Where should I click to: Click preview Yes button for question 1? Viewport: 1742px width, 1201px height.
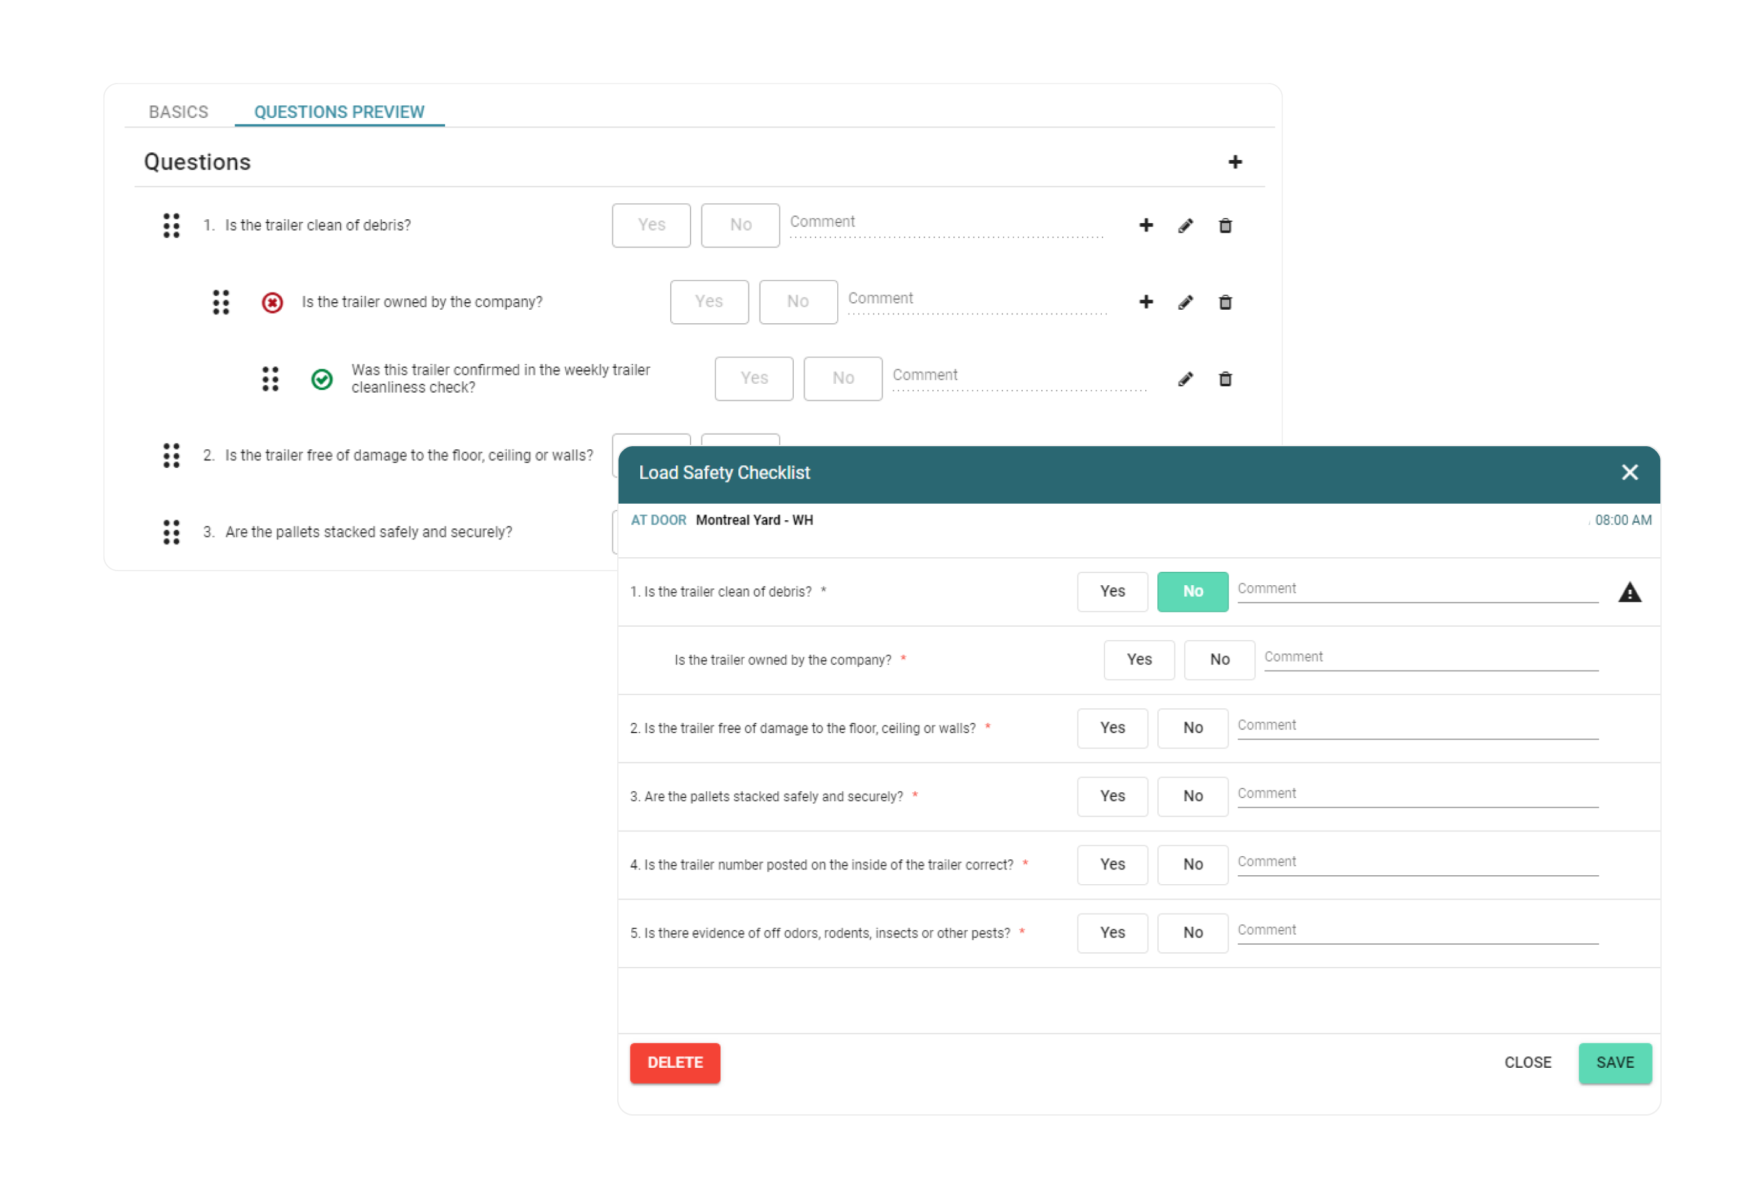tap(651, 225)
